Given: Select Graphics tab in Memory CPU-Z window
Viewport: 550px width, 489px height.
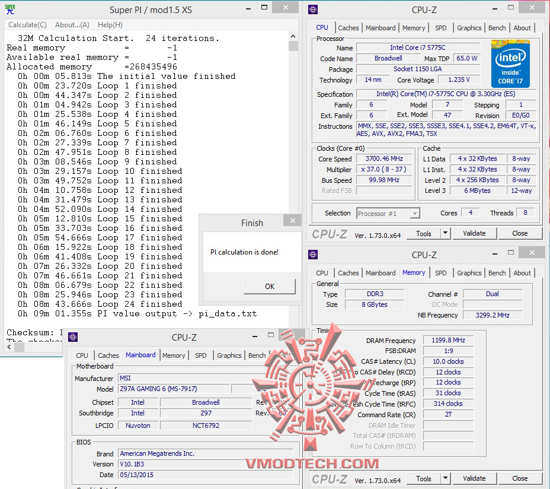Looking at the screenshot, I should point(469,273).
